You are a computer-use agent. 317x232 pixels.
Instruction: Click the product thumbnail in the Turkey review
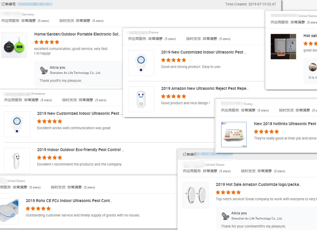point(234,135)
